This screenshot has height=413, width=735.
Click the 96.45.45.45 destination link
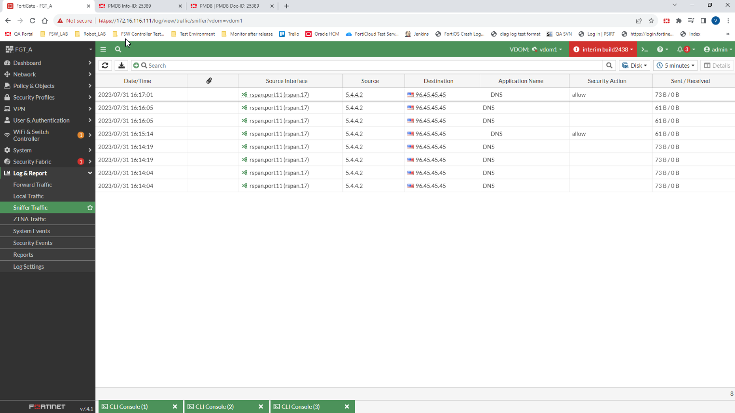430,95
